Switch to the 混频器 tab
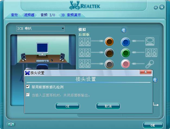 [29, 15]
